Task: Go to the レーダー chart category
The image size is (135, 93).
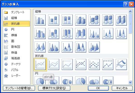Action: 16,76
